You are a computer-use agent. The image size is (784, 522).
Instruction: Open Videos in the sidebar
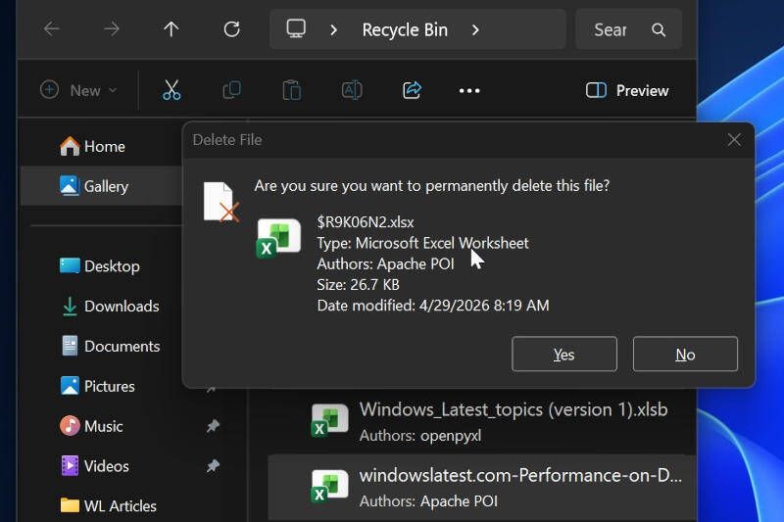point(94,466)
